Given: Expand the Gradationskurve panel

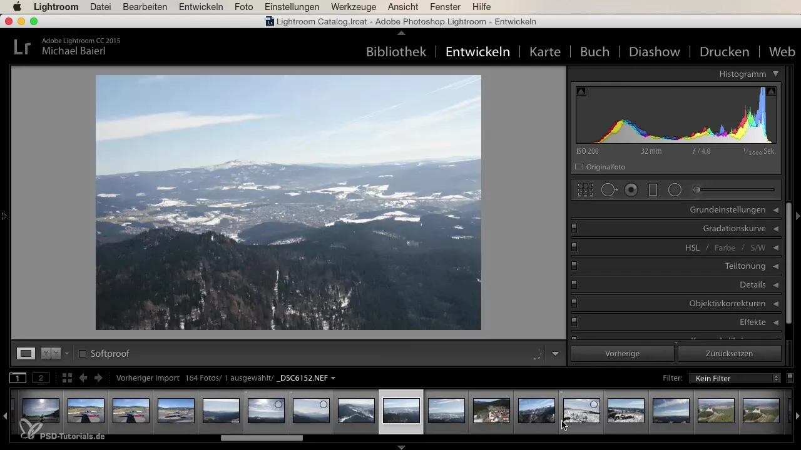Looking at the screenshot, I should [775, 229].
